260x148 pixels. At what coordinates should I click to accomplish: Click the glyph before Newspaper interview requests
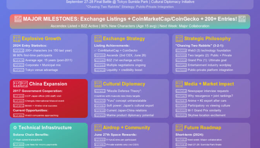[x=181, y=91]
